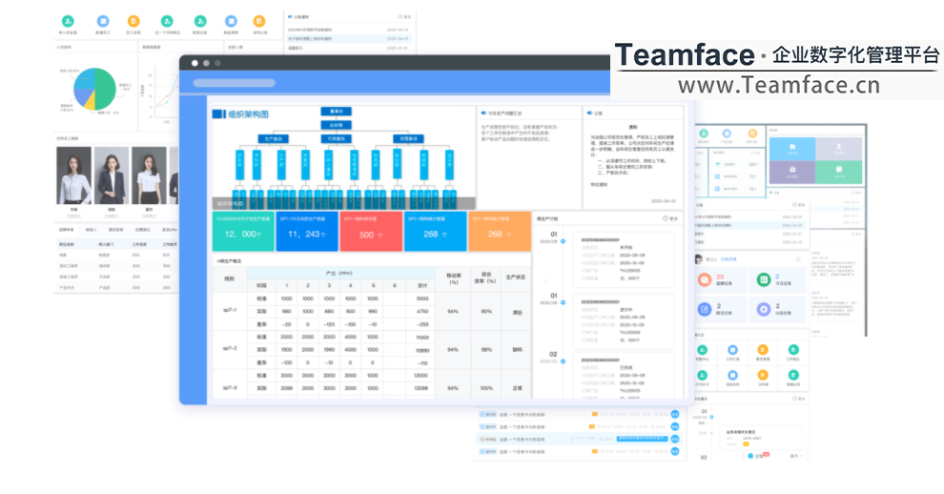
Task: Click the orange 268个 card
Action: pyautogui.click(x=500, y=231)
